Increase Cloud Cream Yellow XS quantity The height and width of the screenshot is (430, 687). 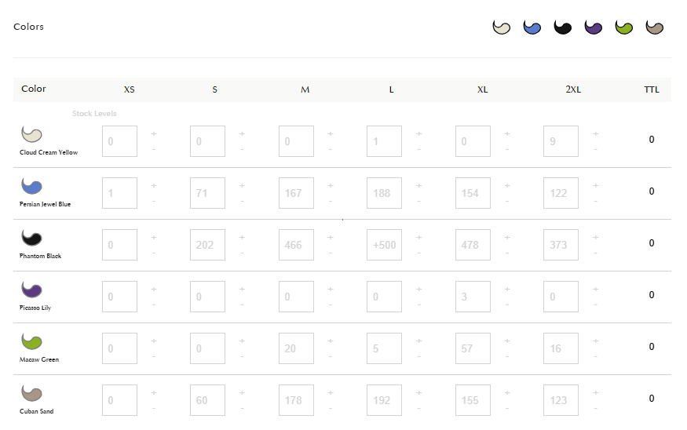[154, 133]
